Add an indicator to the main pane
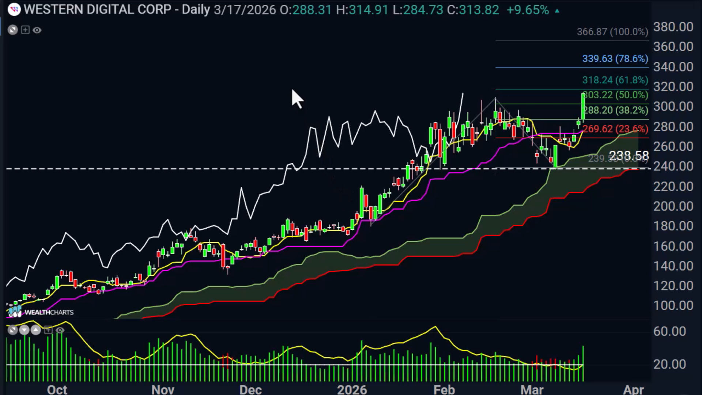 pyautogui.click(x=25, y=30)
